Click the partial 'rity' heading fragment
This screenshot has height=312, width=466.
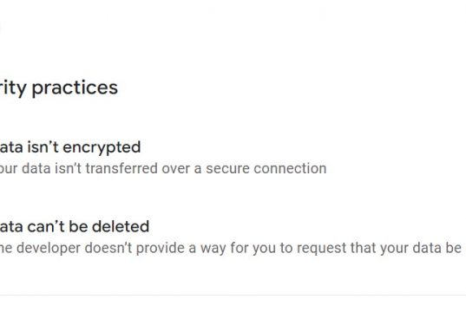[x=13, y=88]
